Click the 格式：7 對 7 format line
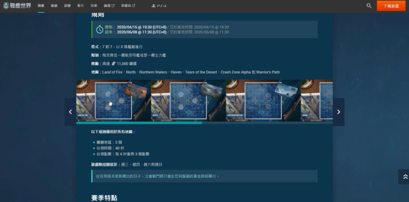The image size is (409, 202). pyautogui.click(x=117, y=47)
